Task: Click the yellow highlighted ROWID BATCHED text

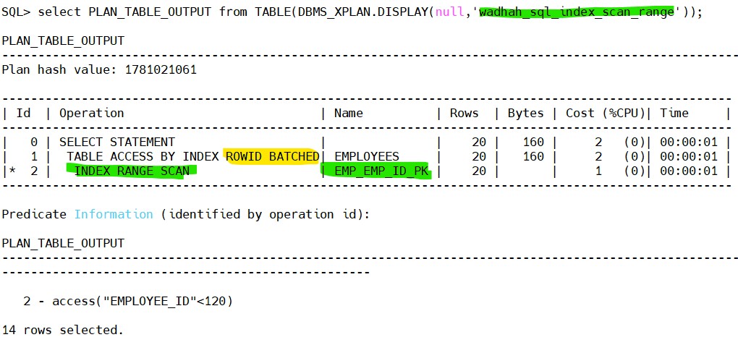Action: coord(272,157)
